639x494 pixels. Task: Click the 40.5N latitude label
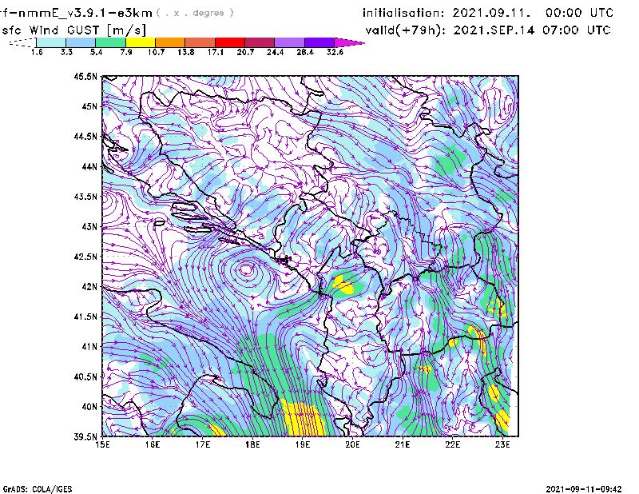coord(85,376)
